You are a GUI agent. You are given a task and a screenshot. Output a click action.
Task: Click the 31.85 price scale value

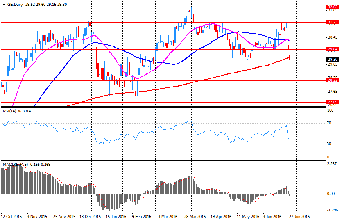click(333, 10)
